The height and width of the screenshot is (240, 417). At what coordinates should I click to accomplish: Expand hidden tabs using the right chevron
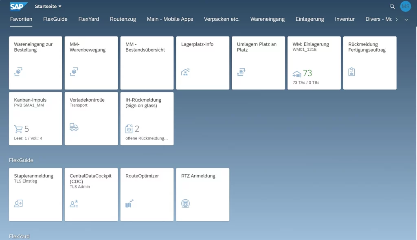click(397, 19)
